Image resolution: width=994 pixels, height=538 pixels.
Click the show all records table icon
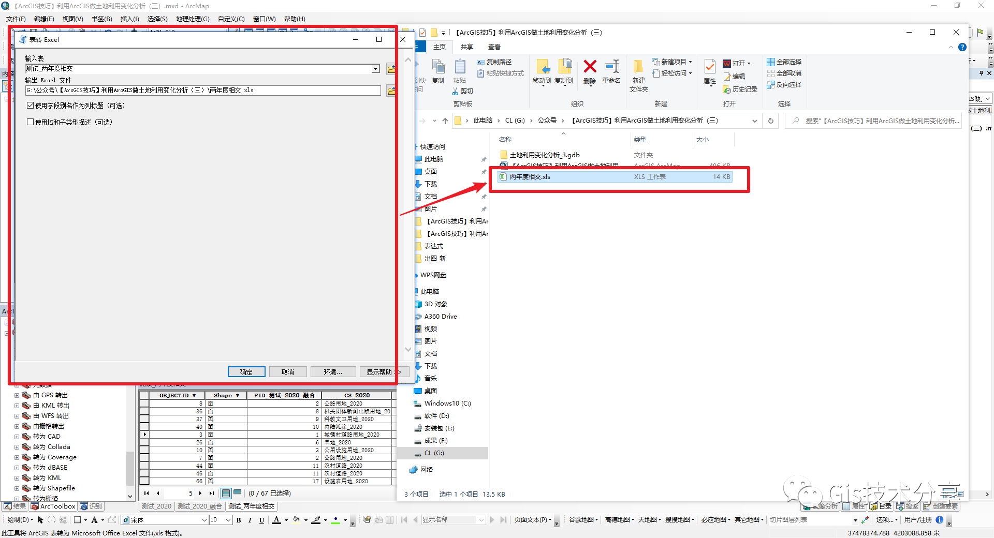point(226,493)
